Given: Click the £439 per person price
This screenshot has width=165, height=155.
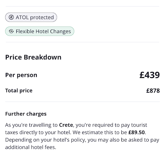Looking at the screenshot, I should click(150, 75).
